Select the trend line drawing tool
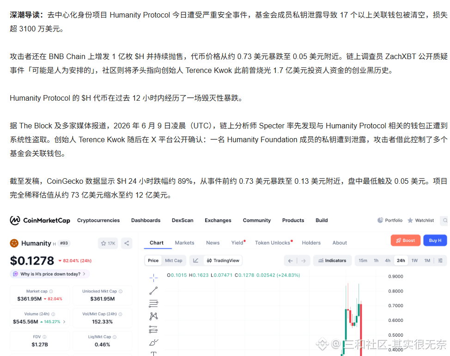The image size is (450, 356). pos(153,290)
